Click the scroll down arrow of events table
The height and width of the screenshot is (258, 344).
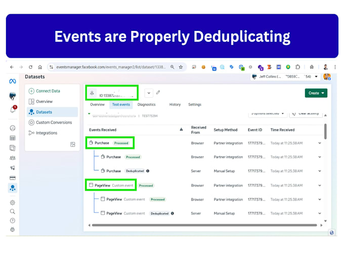325,221
